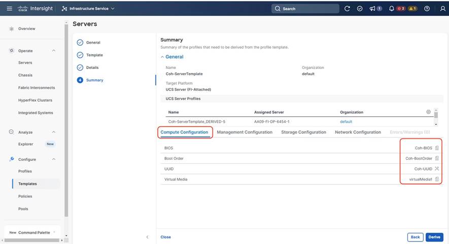Click the Analyze section icon

(12, 132)
